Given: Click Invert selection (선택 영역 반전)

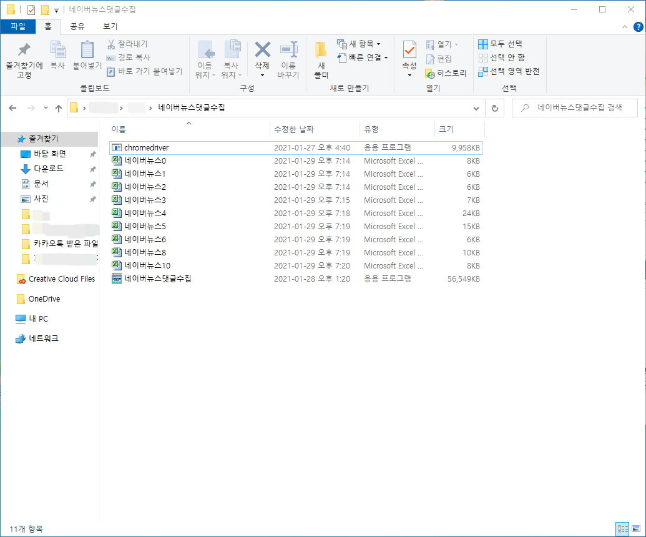Looking at the screenshot, I should (x=509, y=71).
